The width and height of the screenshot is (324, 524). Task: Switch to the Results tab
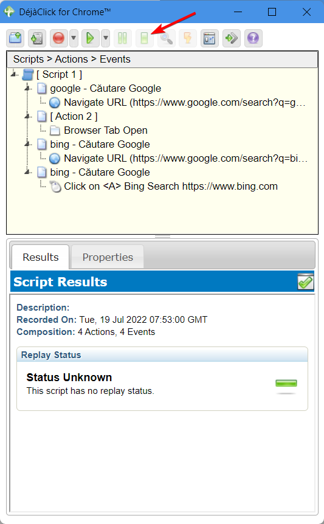click(x=40, y=257)
